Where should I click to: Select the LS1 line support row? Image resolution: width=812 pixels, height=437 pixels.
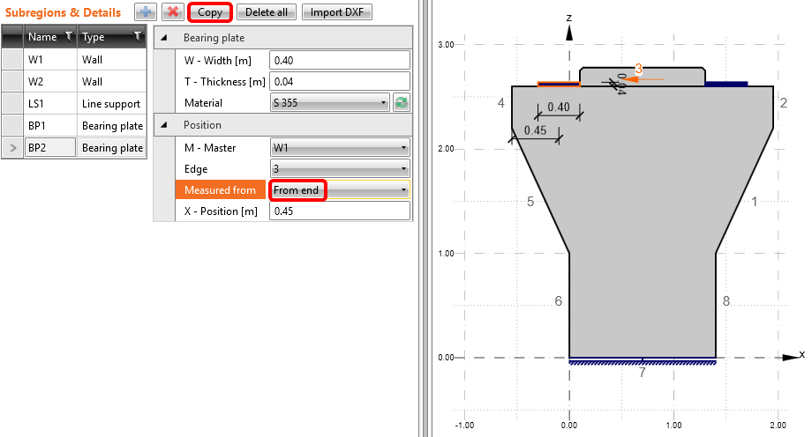click(x=84, y=104)
